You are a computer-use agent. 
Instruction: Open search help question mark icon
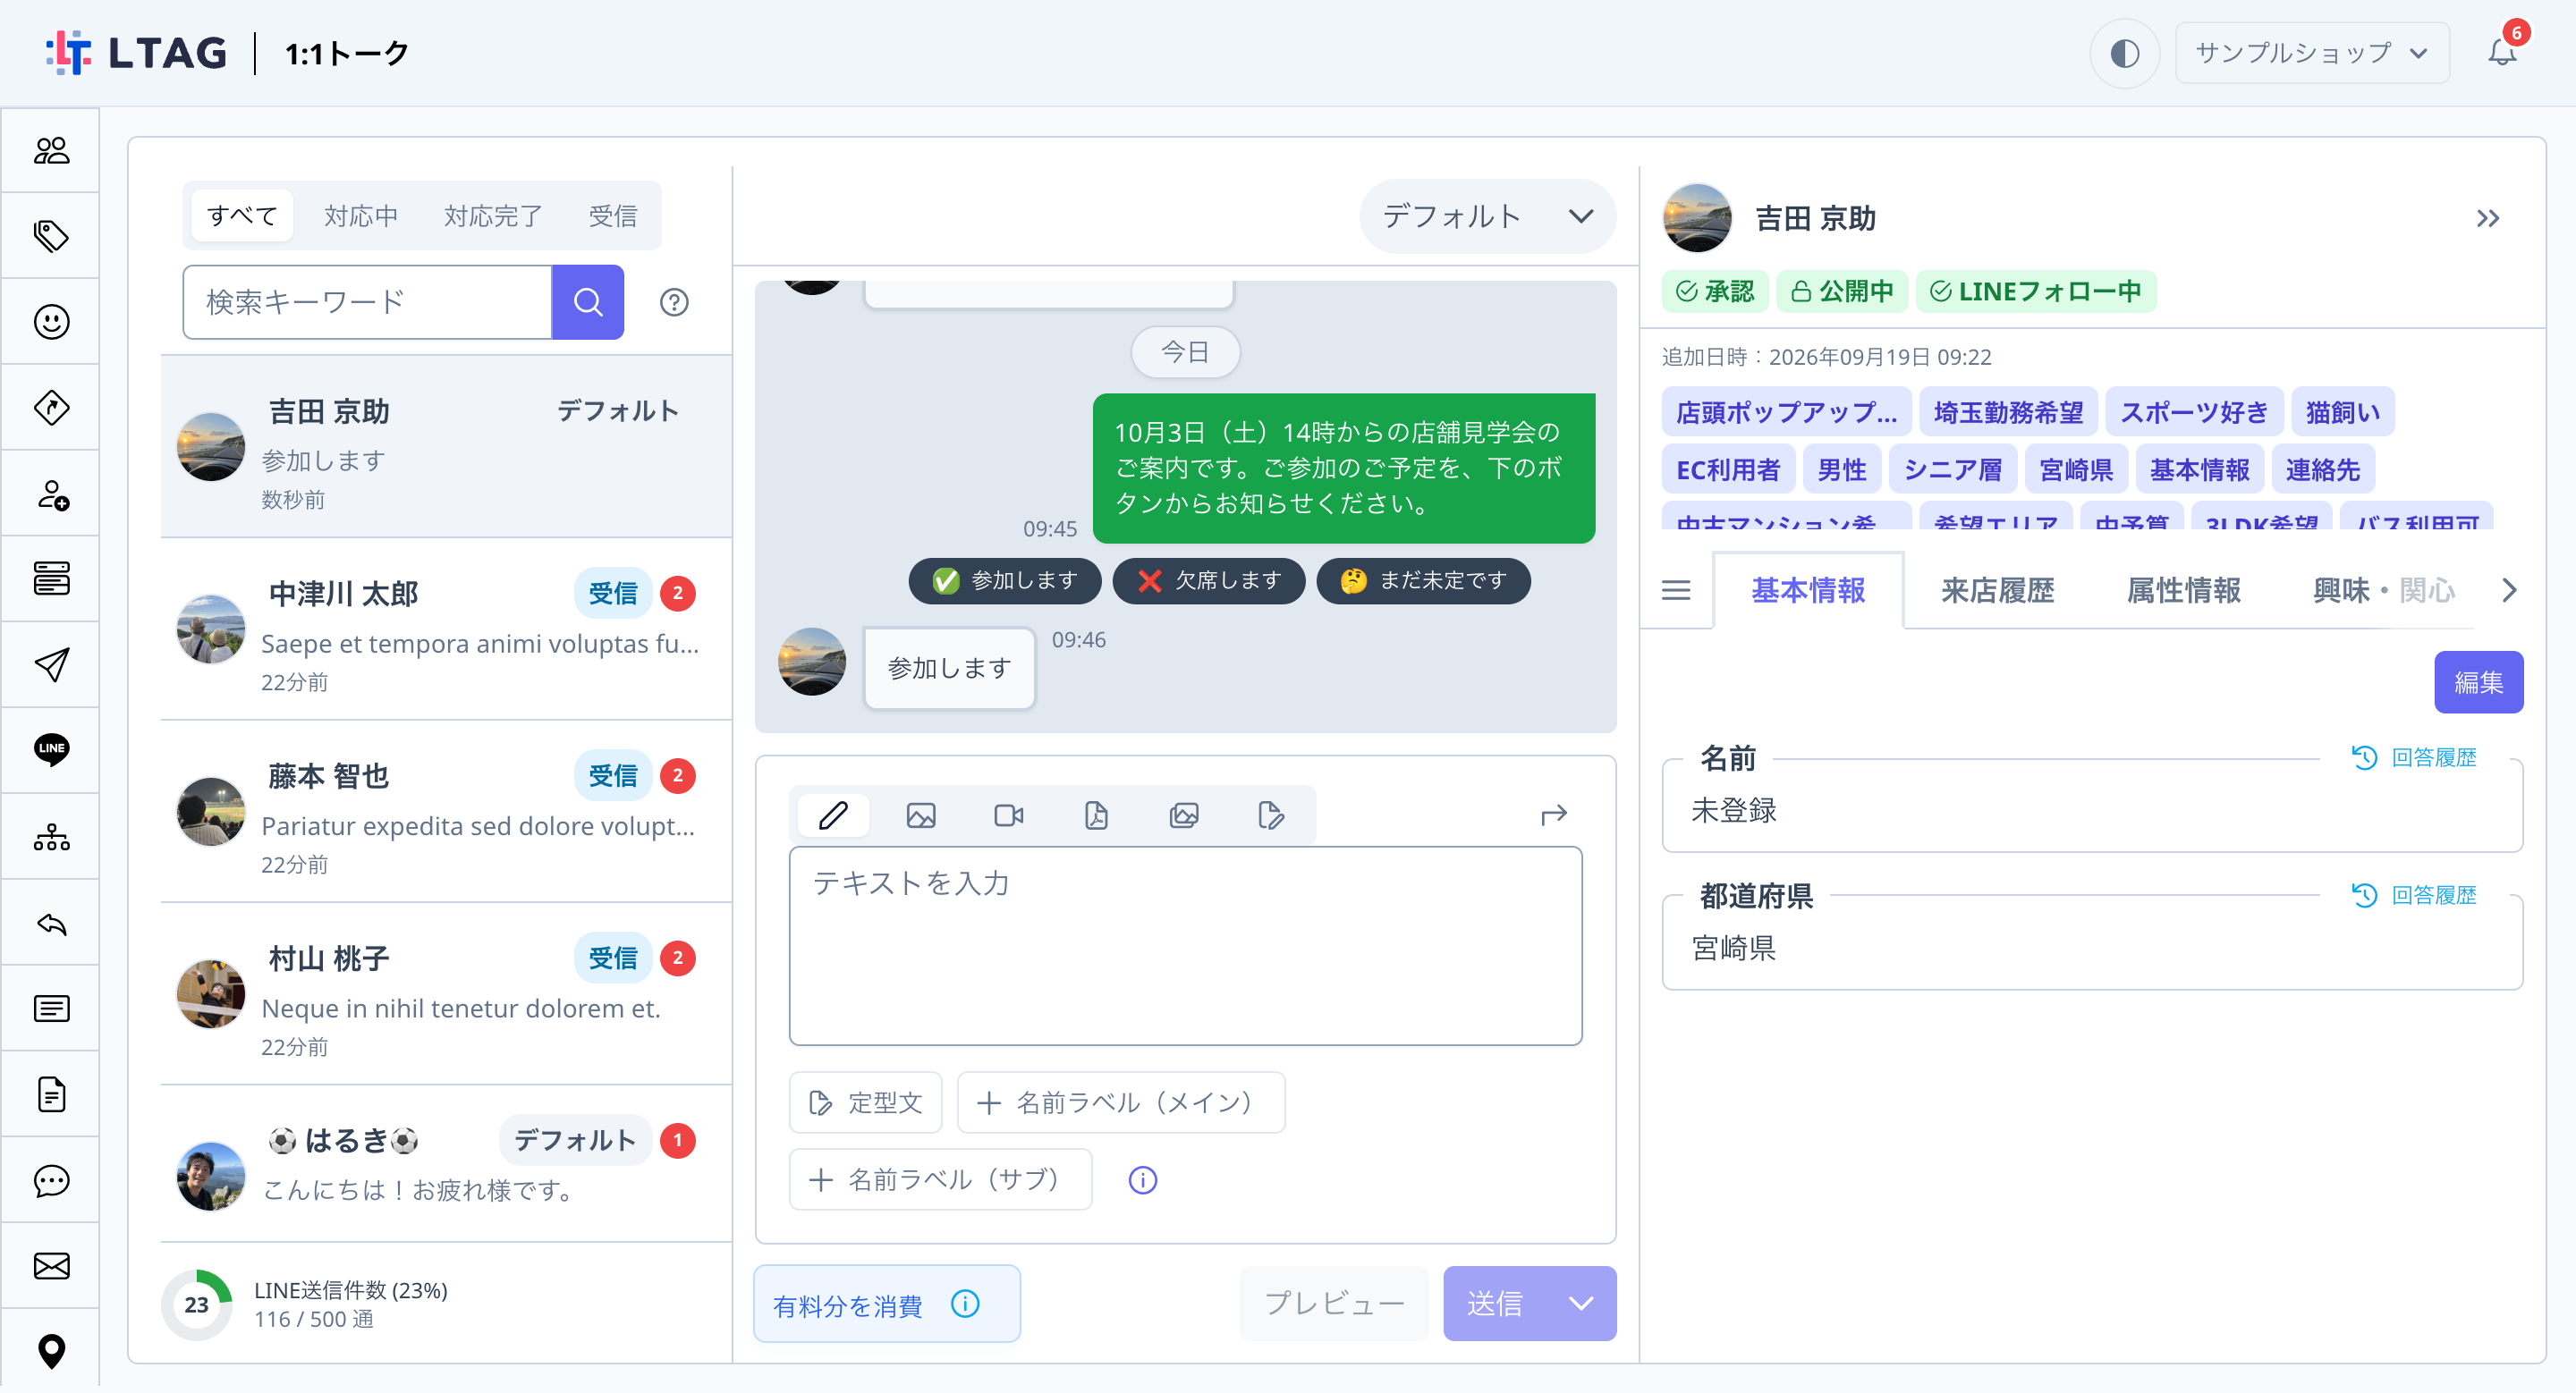click(x=674, y=302)
